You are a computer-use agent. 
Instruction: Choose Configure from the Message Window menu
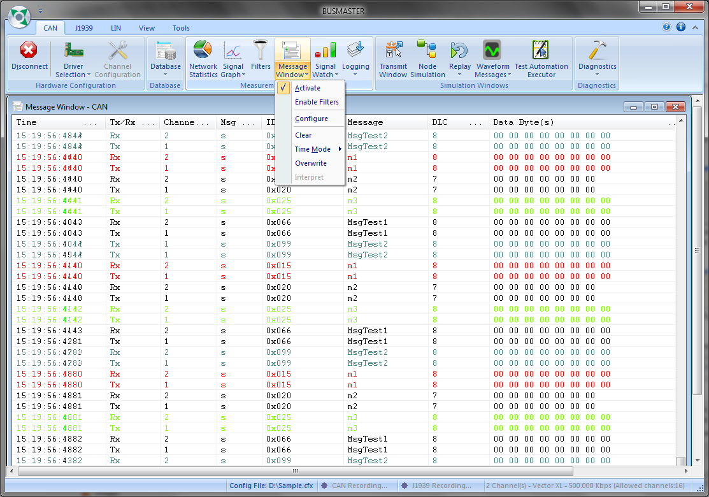(x=310, y=119)
